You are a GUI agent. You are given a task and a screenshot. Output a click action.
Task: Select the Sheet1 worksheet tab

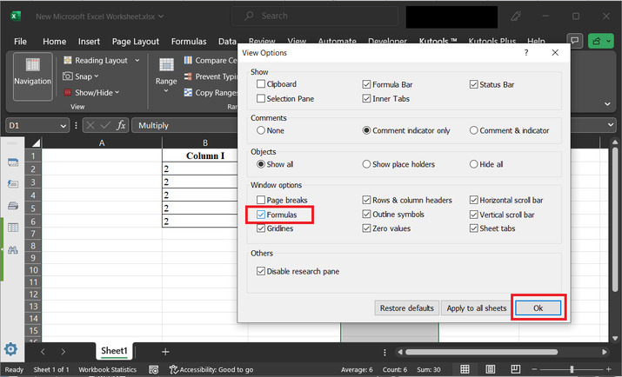pos(114,351)
